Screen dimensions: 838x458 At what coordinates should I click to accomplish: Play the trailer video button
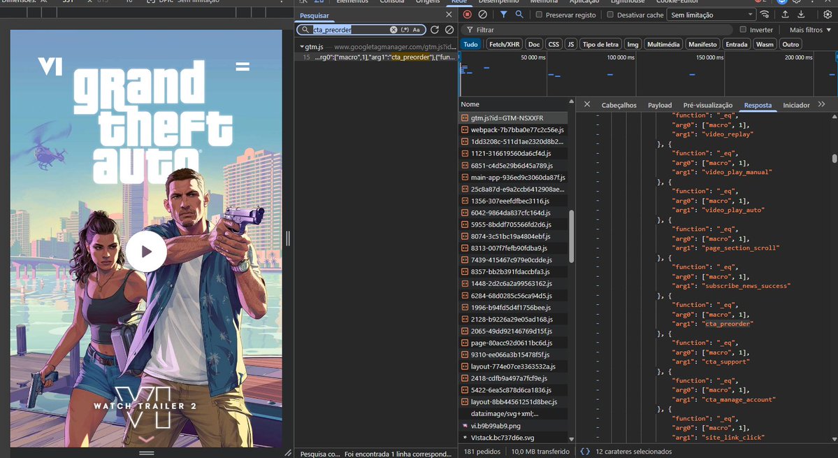(147, 251)
